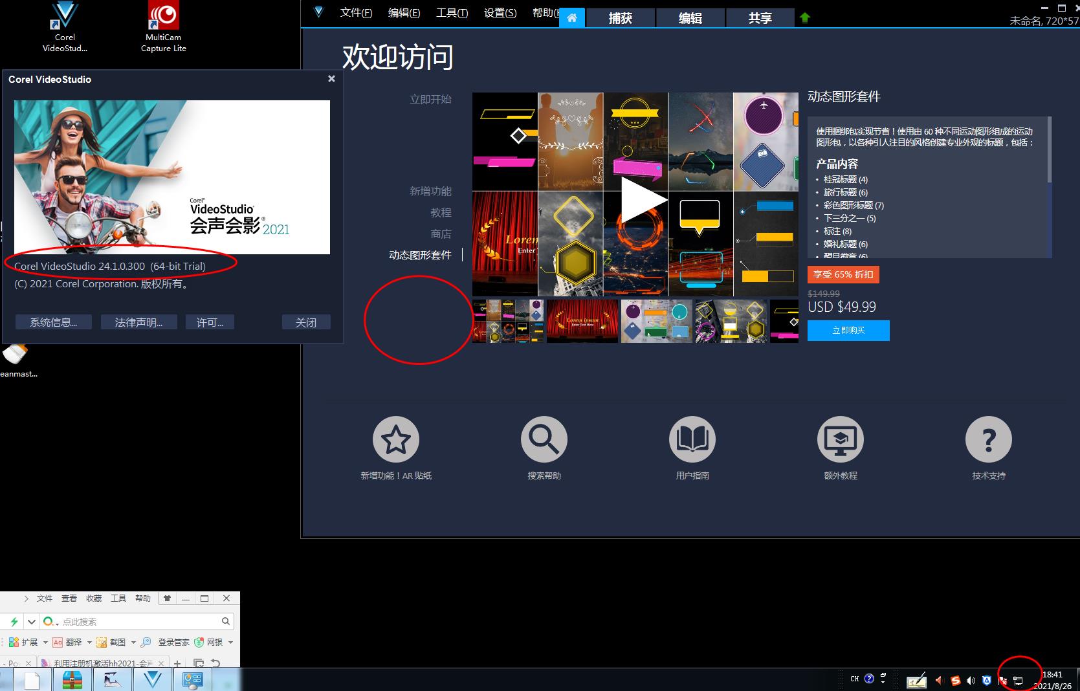This screenshot has width=1080, height=691.
Task: Open the 用户指南 book icon
Action: pyautogui.click(x=692, y=440)
